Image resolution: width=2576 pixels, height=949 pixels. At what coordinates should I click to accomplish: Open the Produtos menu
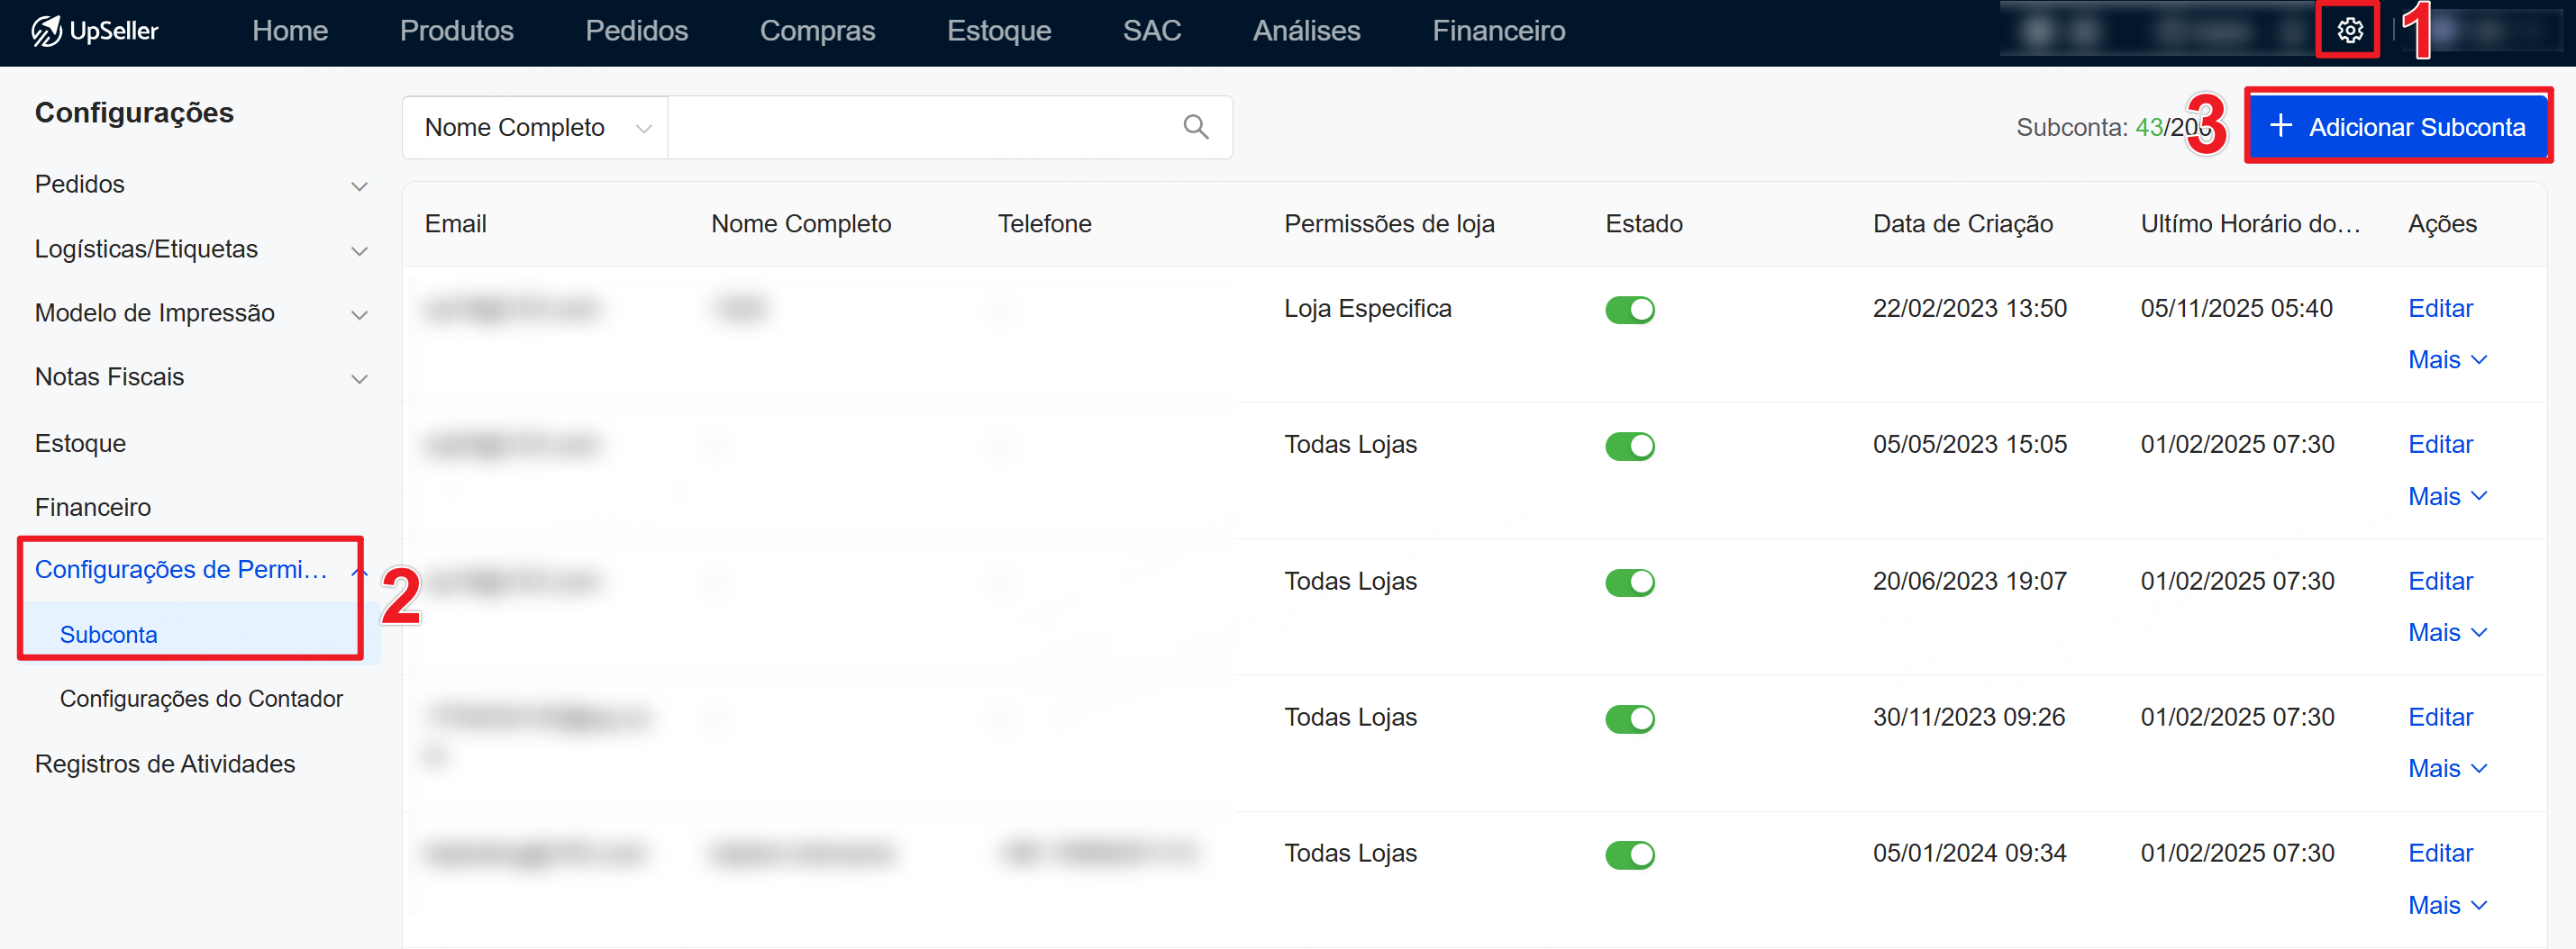point(456,31)
